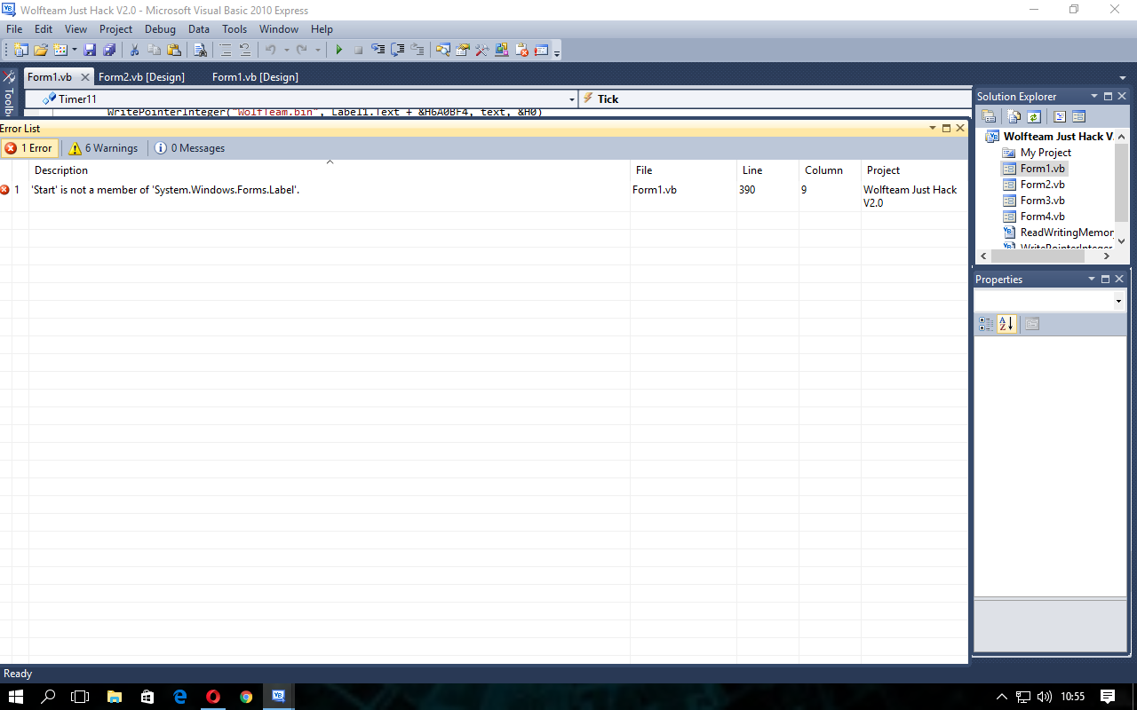The image size is (1137, 710).
Task: Open the Edit menu
Action: (44, 29)
